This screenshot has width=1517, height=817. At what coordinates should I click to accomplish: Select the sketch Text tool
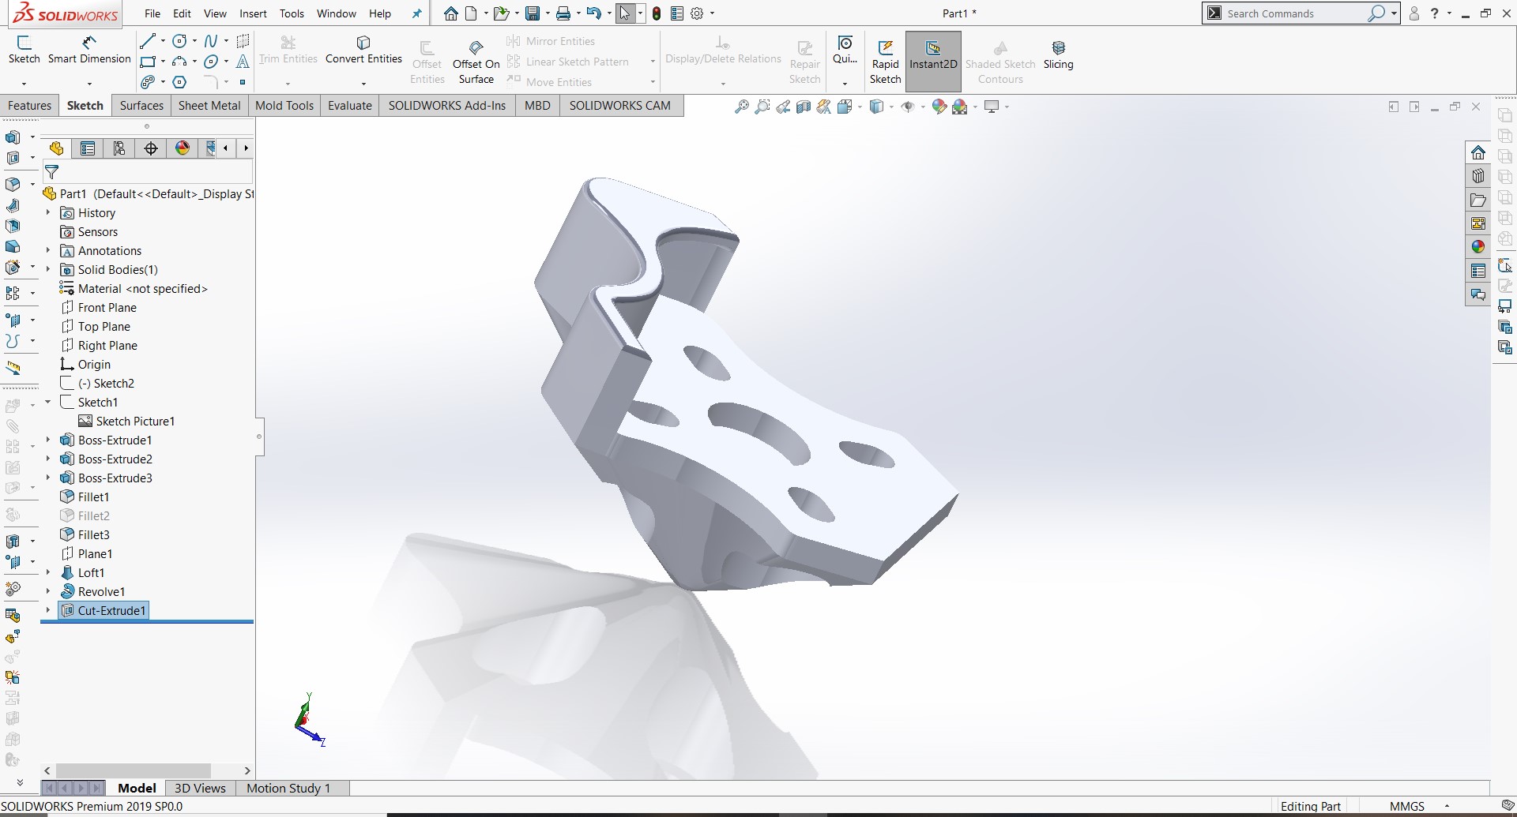point(243,62)
